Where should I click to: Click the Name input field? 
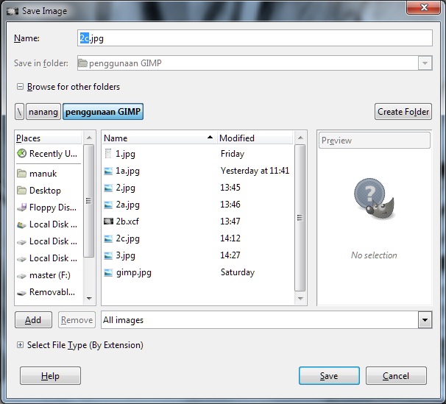tap(255, 38)
